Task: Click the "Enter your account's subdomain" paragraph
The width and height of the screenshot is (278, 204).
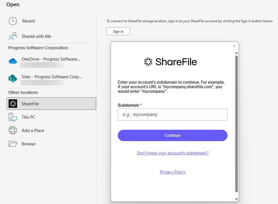Action: 171,87
